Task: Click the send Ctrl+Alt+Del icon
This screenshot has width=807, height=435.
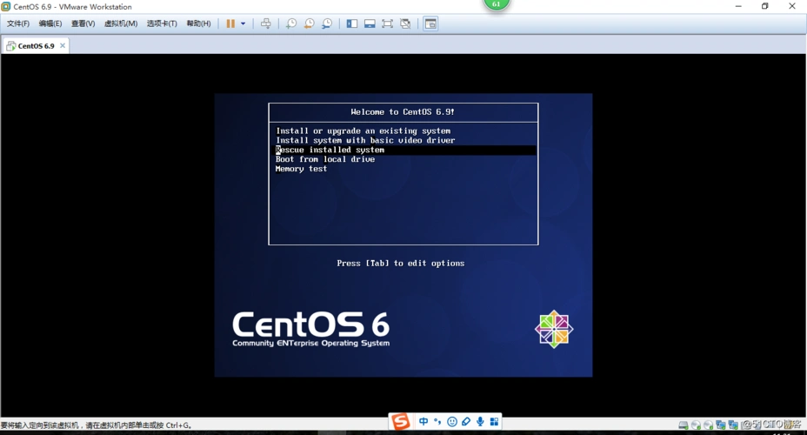Action: (265, 23)
